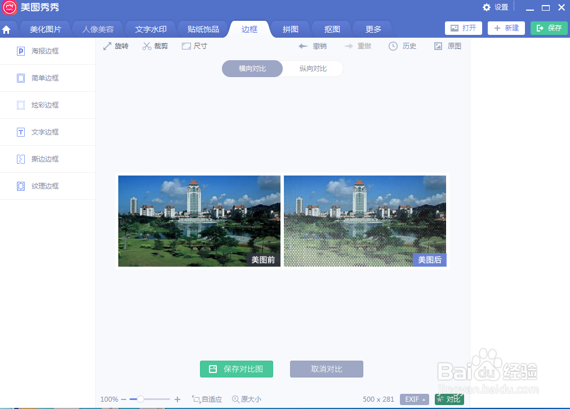The image size is (570, 409).
Task: Select the 贴纸饰品 tab
Action: [x=203, y=29]
